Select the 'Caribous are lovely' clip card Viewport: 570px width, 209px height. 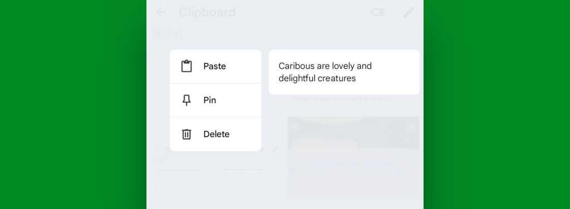coord(344,72)
